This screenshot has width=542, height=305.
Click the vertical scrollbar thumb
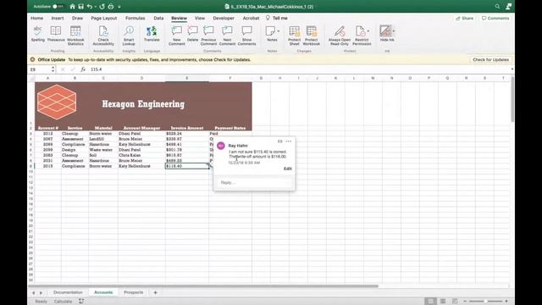pos(512,100)
